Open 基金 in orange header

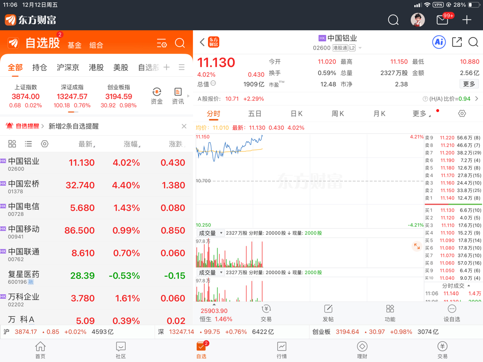75,45
